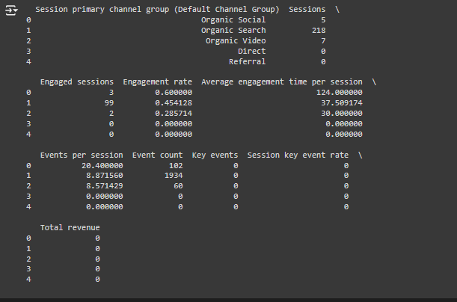
Task: Select engagement rate value 0.454128
Action: [174, 103]
